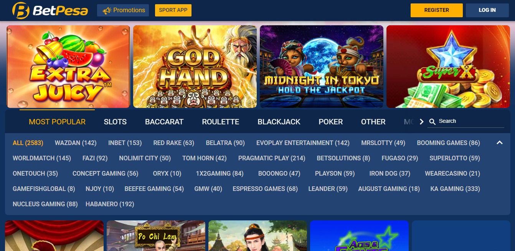Click the BetPesa logo icon
Image resolution: width=515 pixels, height=251 pixels.
tap(21, 10)
